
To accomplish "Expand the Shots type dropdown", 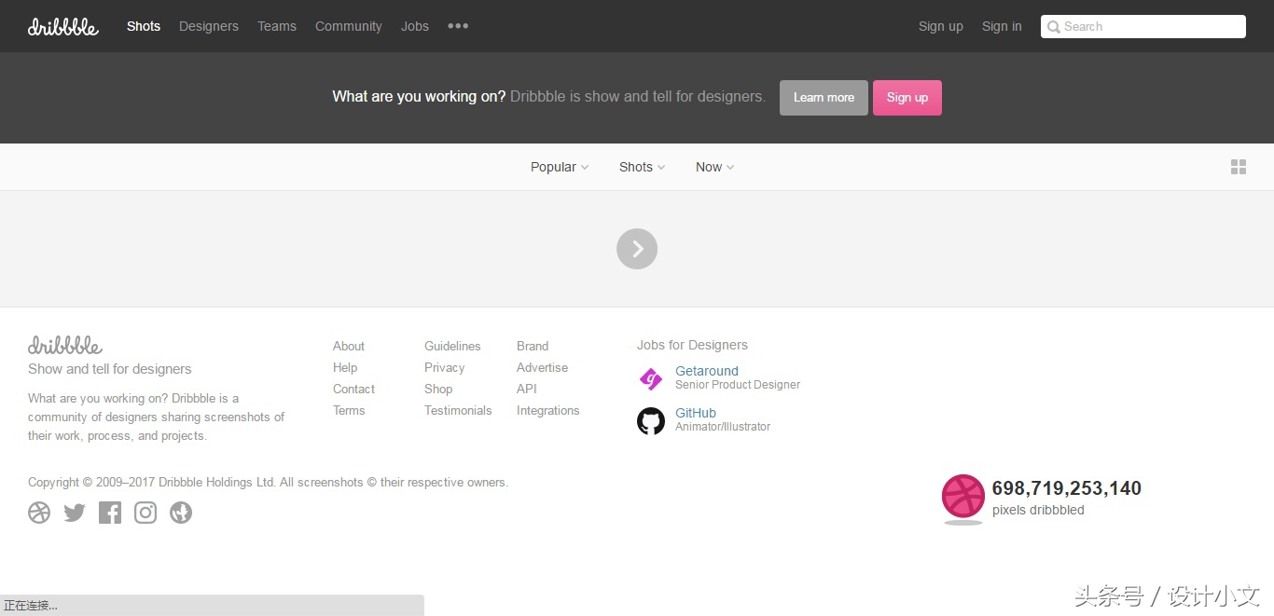I will coord(642,167).
